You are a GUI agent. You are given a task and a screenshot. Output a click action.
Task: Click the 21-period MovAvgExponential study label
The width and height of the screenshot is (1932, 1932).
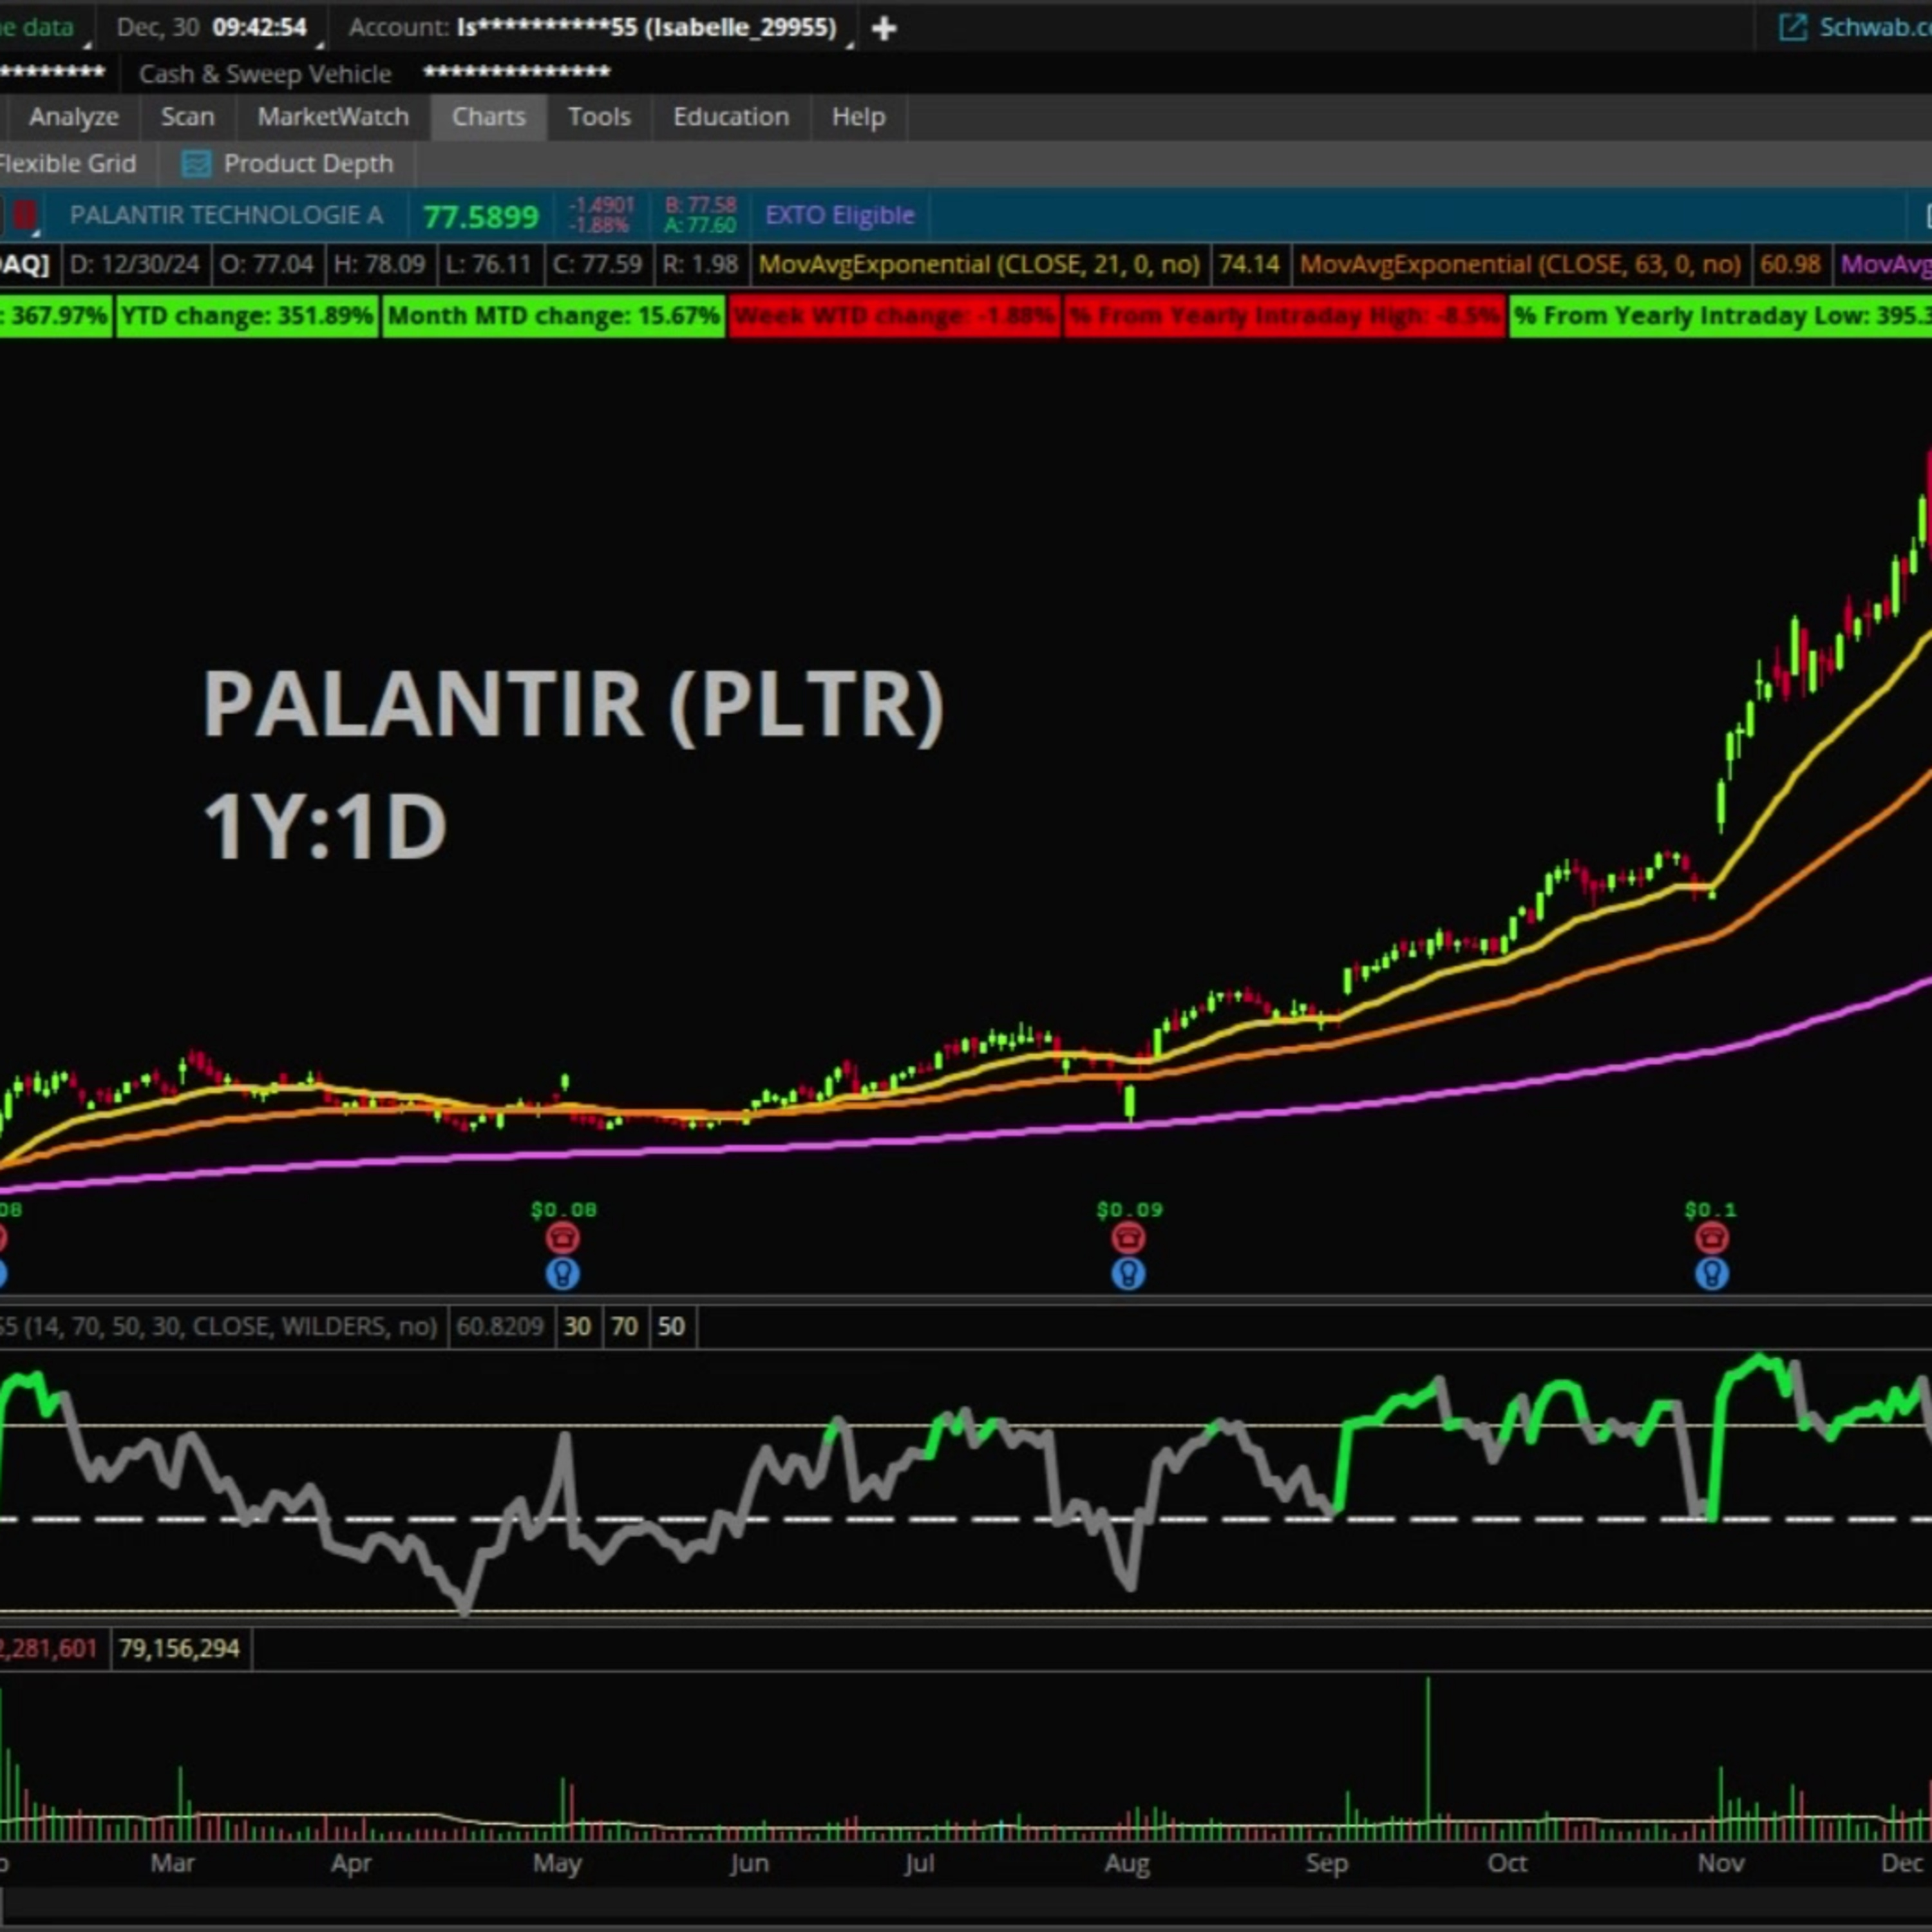point(978,265)
